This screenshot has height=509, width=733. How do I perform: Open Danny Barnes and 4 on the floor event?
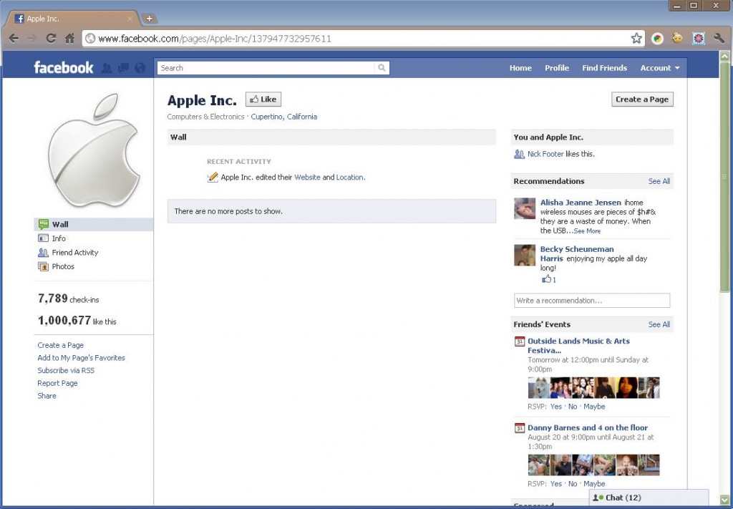588,427
